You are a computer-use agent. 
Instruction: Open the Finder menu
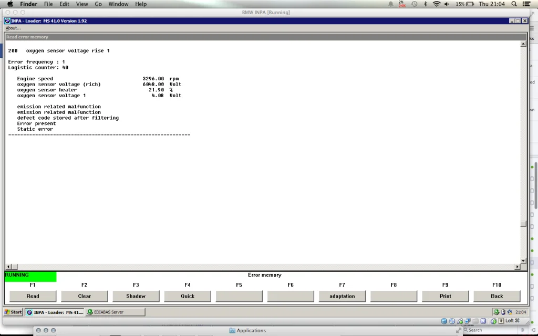point(28,4)
